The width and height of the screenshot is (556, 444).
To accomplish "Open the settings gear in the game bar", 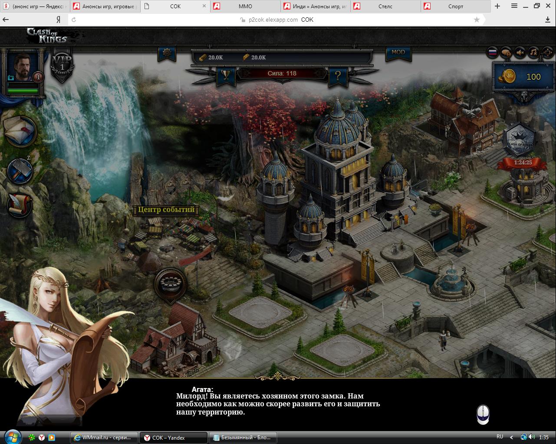I will coord(167,53).
